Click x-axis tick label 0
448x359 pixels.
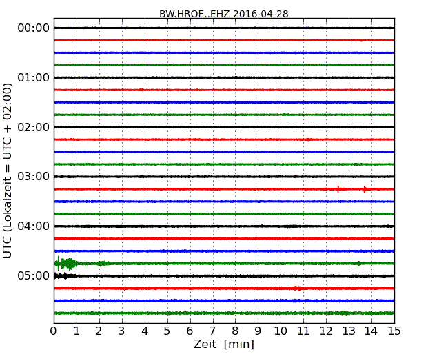point(54,331)
